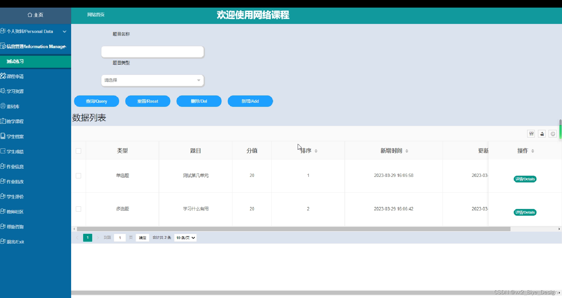The width and height of the screenshot is (562, 298).
Task: Click the table scrollbar left arrow
Action: point(74,229)
